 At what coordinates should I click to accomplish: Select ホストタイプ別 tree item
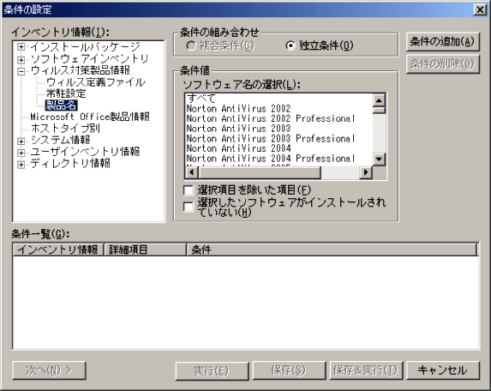point(65,129)
